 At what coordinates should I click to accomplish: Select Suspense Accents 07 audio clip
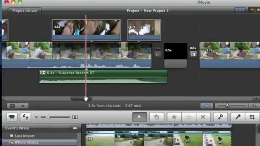103,77
